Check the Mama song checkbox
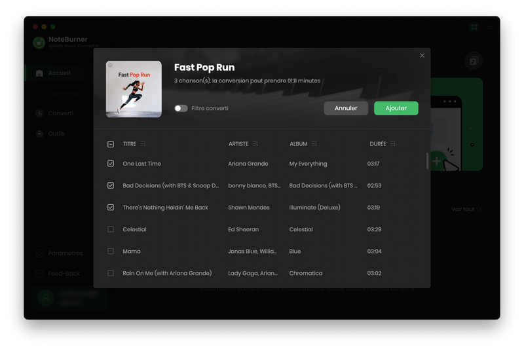The height and width of the screenshot is (351, 524). click(111, 251)
